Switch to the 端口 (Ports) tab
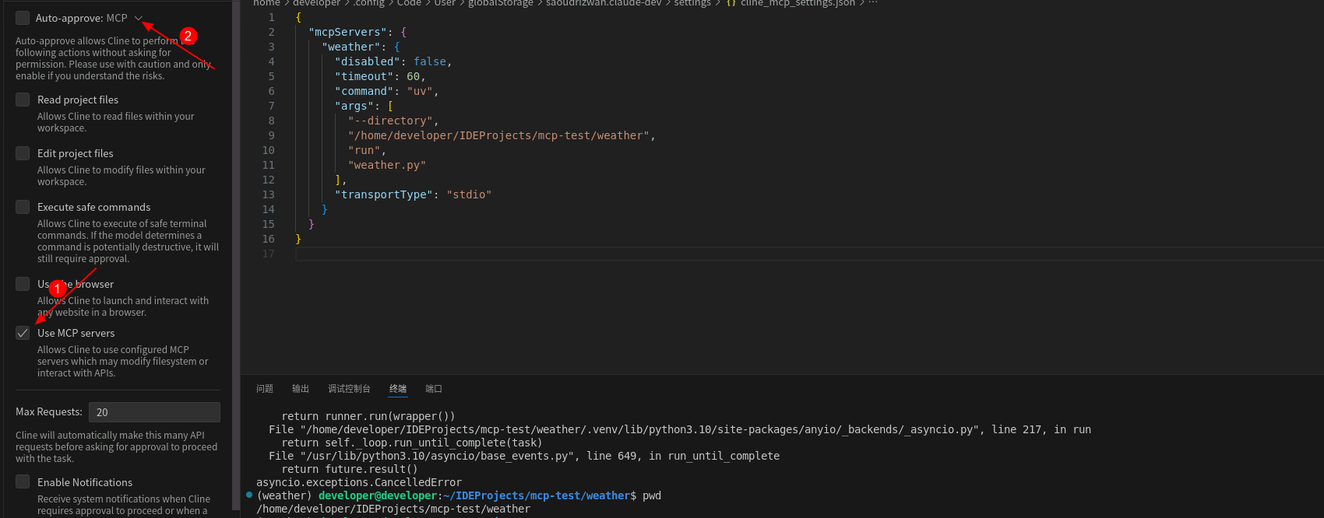This screenshot has height=518, width=1324. point(434,389)
